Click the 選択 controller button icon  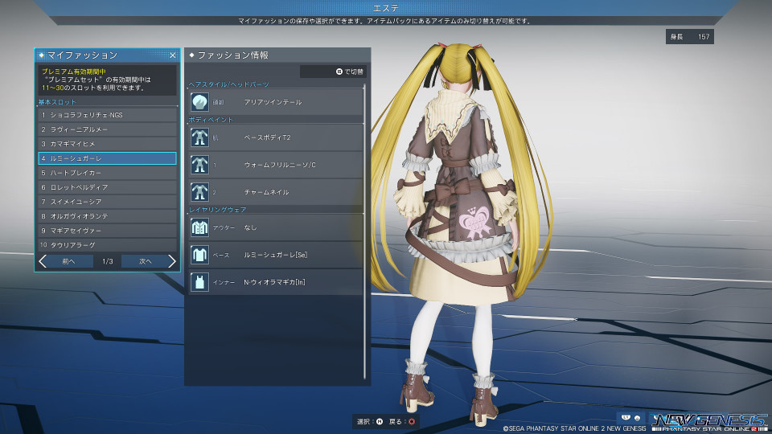(x=380, y=421)
